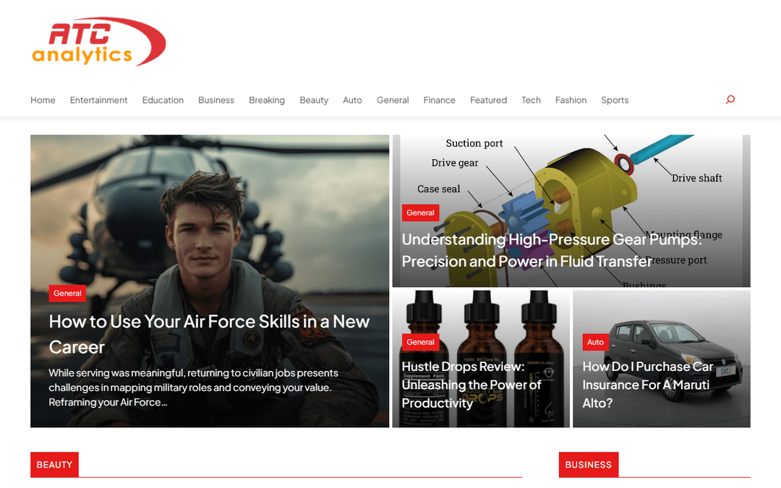Screen dimensions: 781x488
Task: Choose Sports from the navigation
Action: [615, 100]
